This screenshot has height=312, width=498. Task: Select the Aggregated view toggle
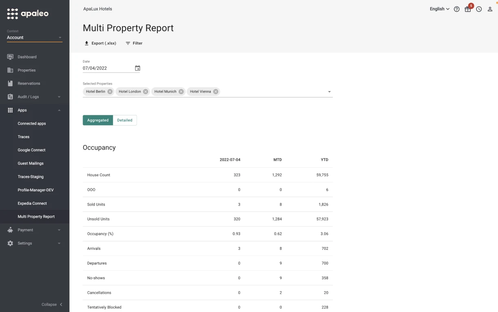98,120
